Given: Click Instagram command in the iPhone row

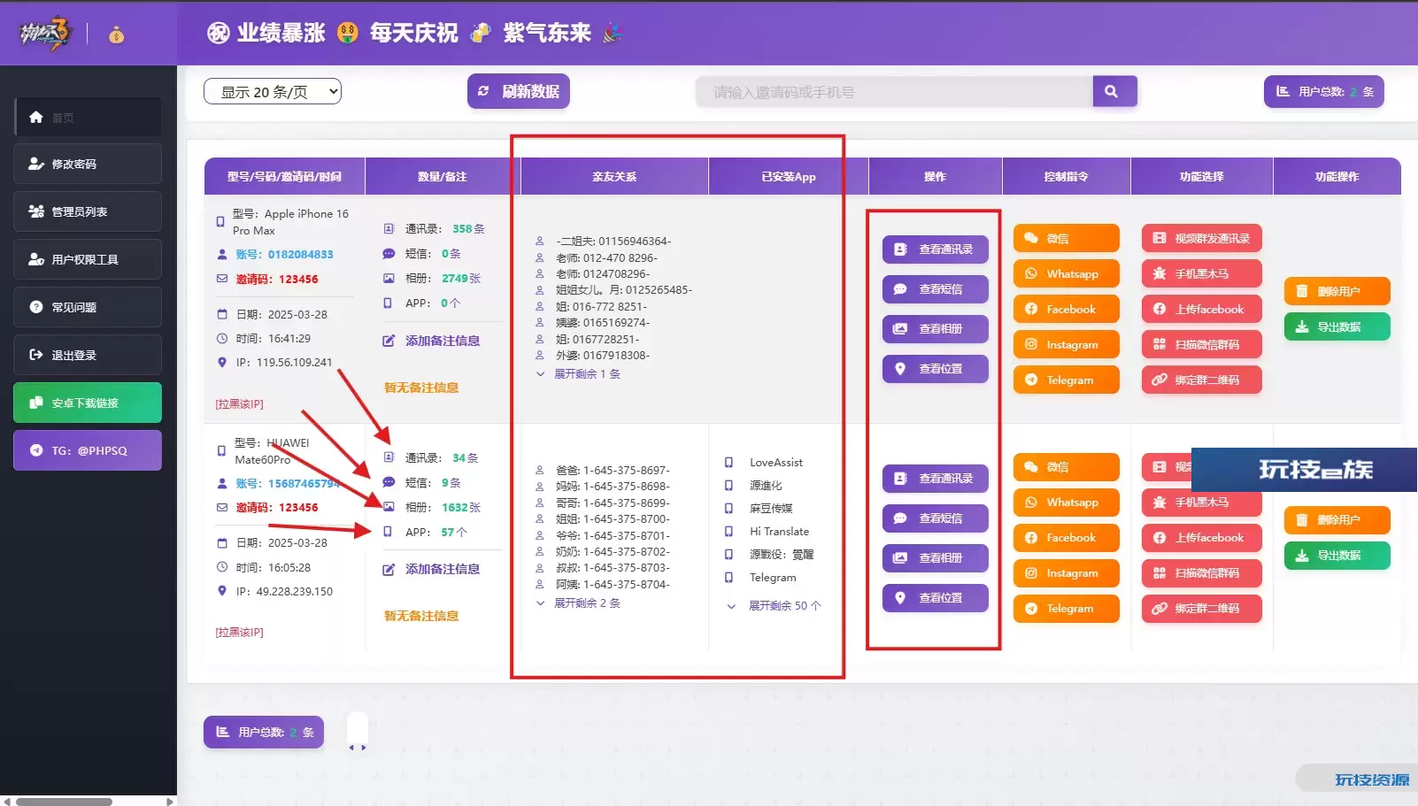Looking at the screenshot, I should [x=1066, y=344].
